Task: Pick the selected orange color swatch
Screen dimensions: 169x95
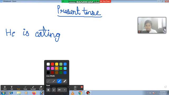Action: pyautogui.click(x=57, y=68)
